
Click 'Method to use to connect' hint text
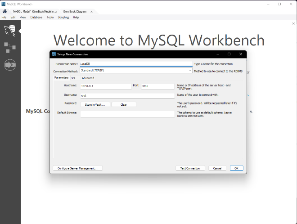click(218, 71)
